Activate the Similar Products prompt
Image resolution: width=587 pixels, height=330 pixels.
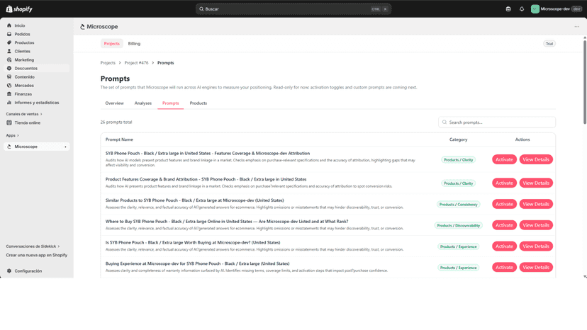coord(504,204)
